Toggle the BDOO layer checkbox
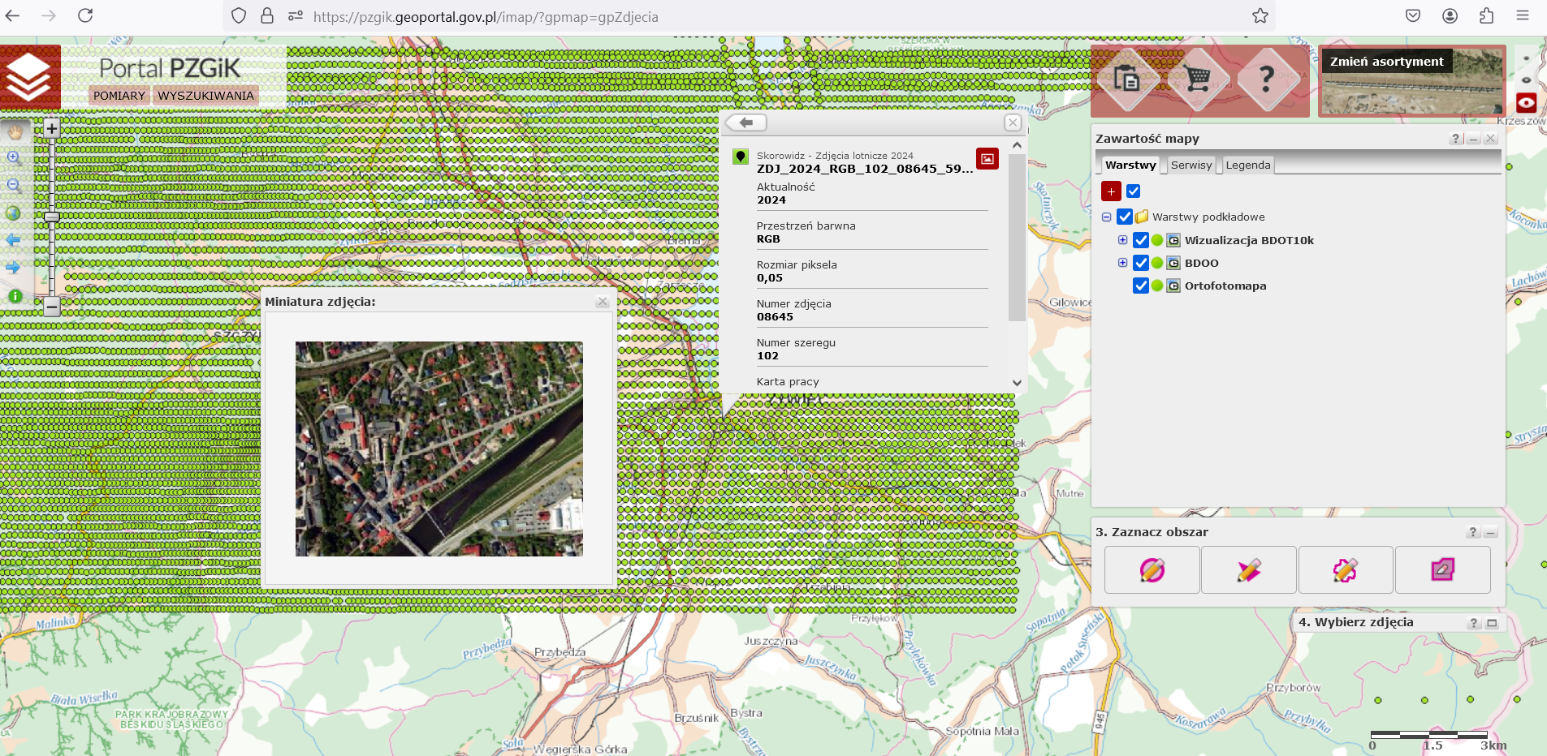The width and height of the screenshot is (1547, 756). 1141,263
